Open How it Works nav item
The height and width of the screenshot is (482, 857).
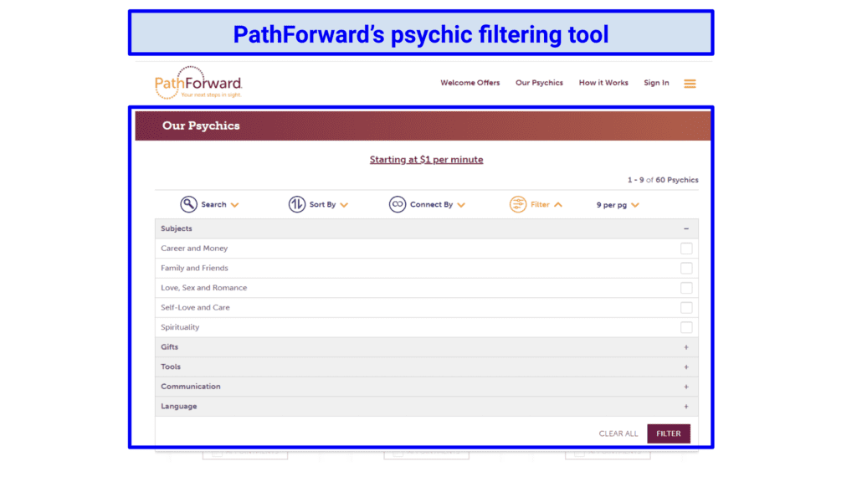pos(603,83)
